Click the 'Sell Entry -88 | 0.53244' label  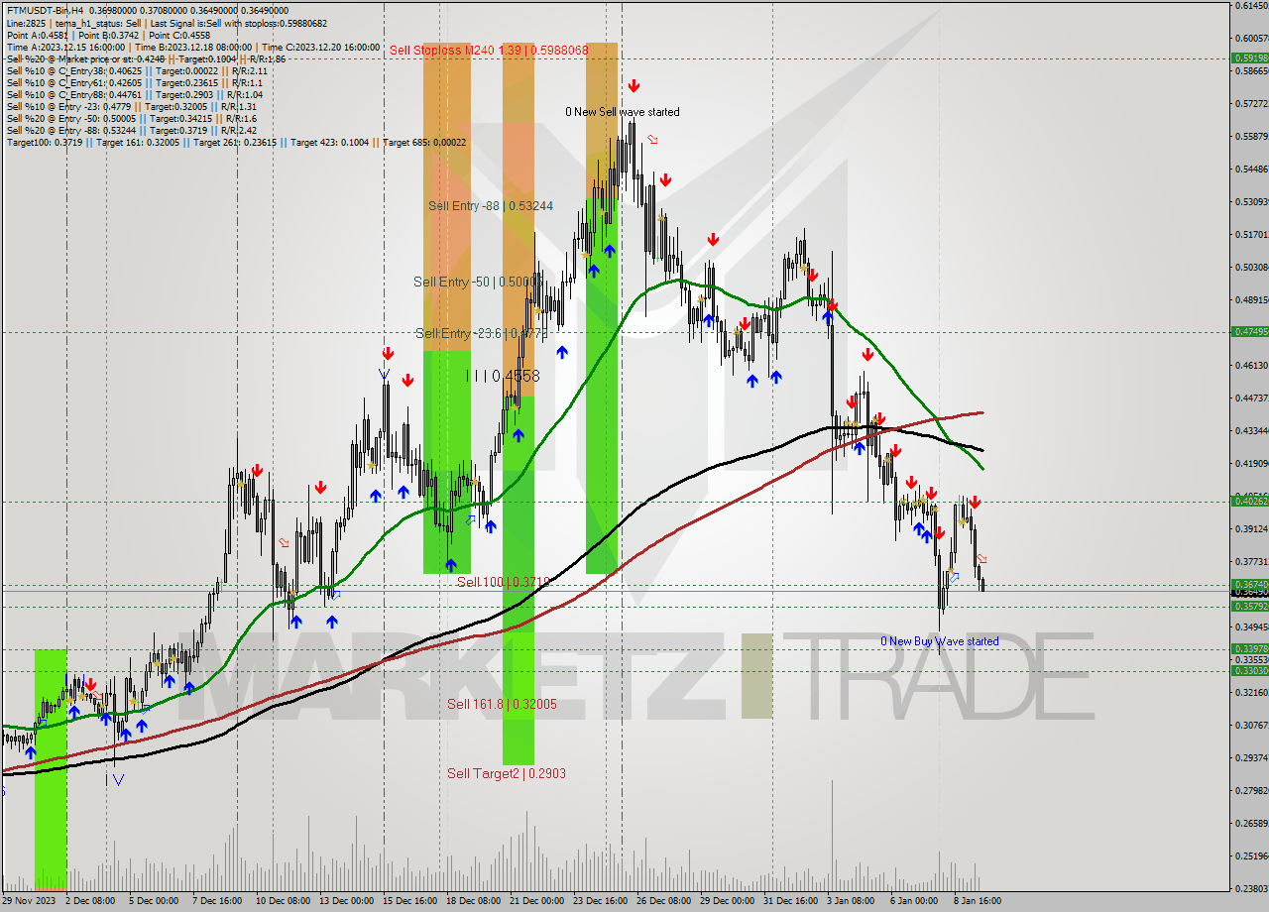pyautogui.click(x=491, y=205)
